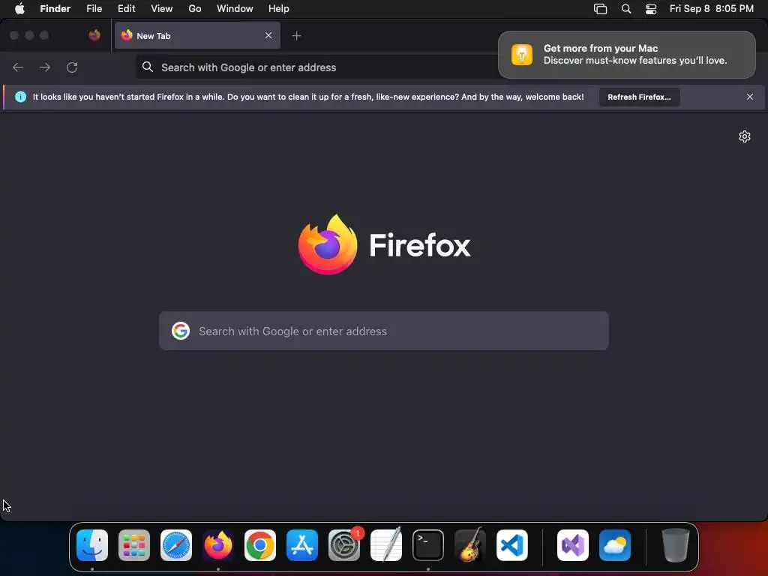Click the Refresh Firefox... button
Image resolution: width=768 pixels, height=576 pixels.
[639, 97]
